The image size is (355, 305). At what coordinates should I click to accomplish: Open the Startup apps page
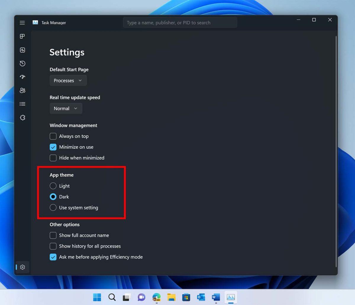(22, 77)
